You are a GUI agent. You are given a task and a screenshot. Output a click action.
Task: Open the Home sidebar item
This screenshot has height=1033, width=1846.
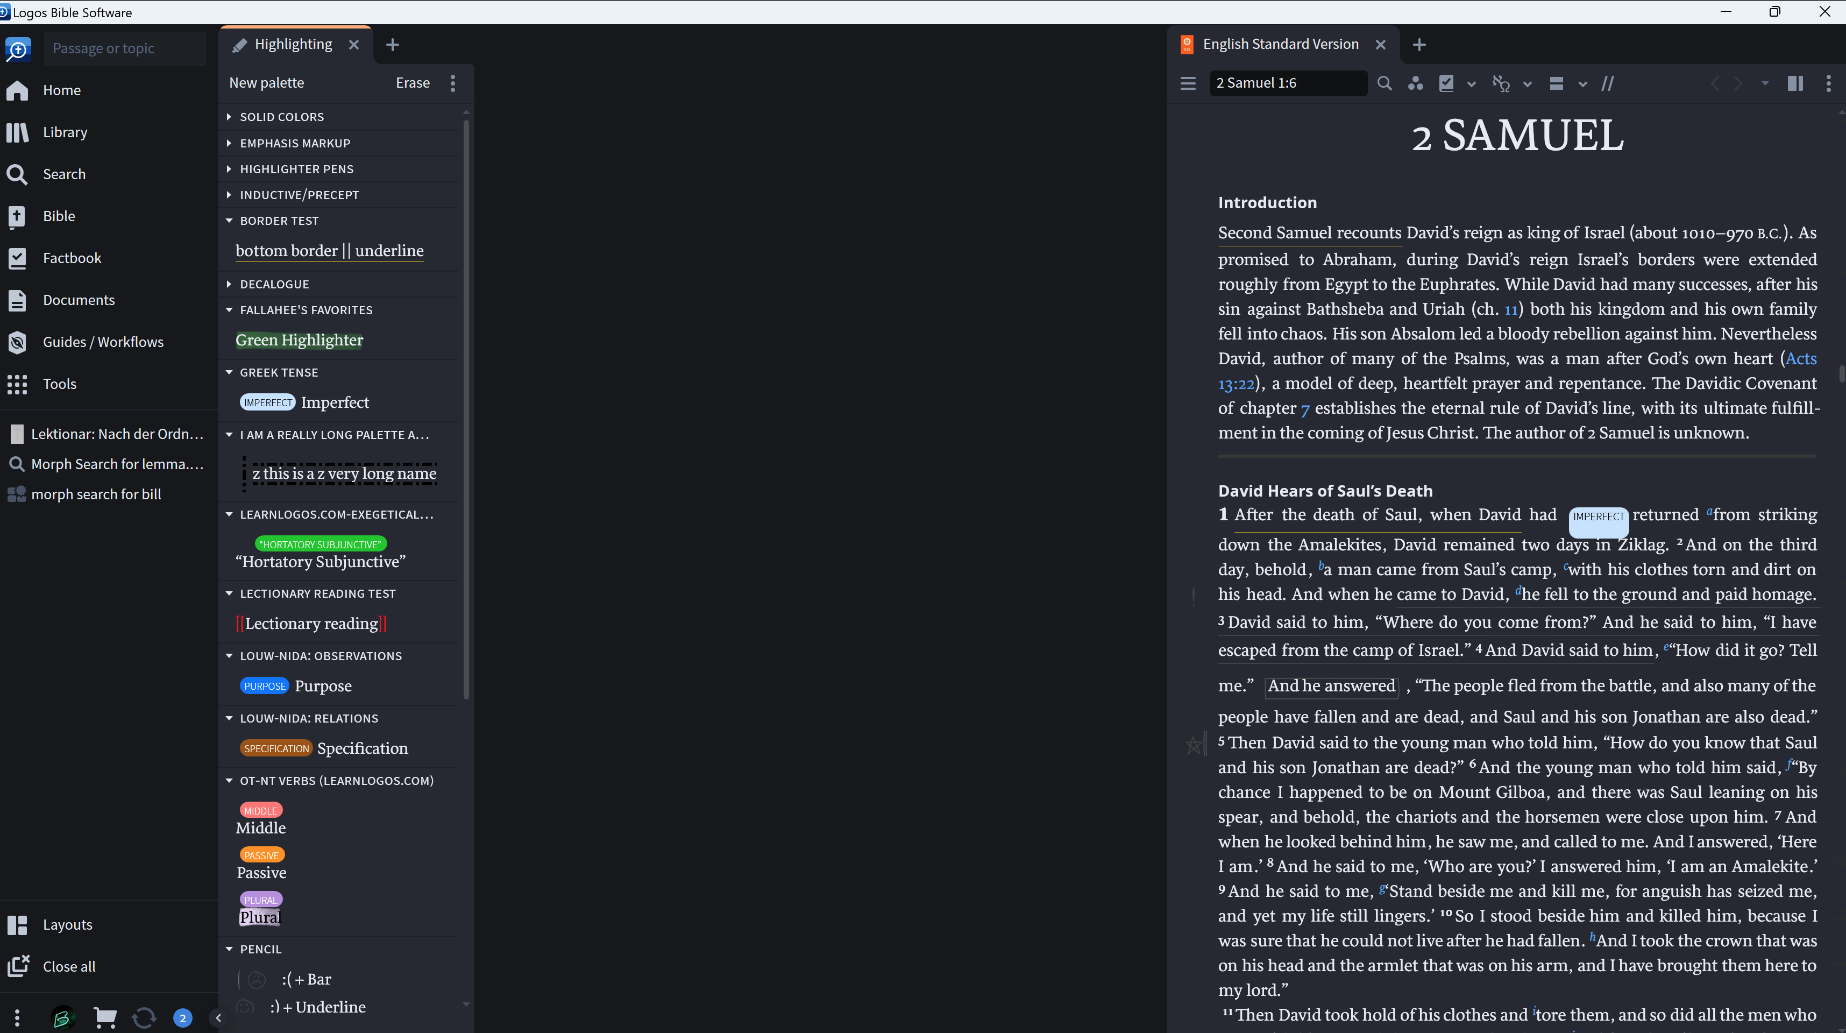(x=45, y=90)
